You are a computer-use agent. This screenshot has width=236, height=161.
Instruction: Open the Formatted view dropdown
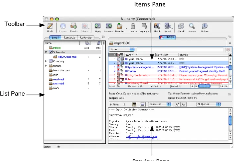[159, 104]
